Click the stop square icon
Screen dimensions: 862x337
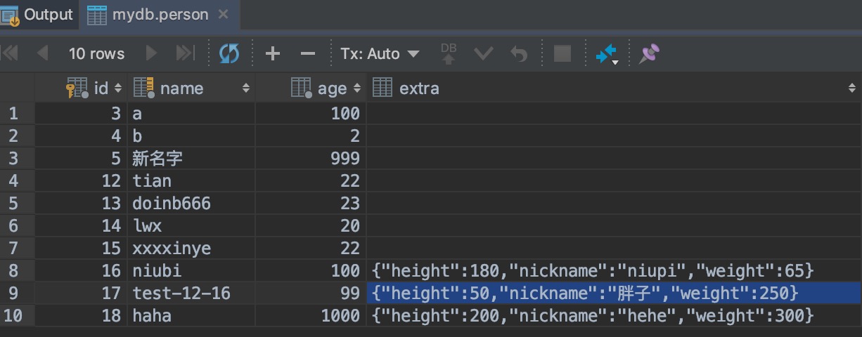click(562, 53)
